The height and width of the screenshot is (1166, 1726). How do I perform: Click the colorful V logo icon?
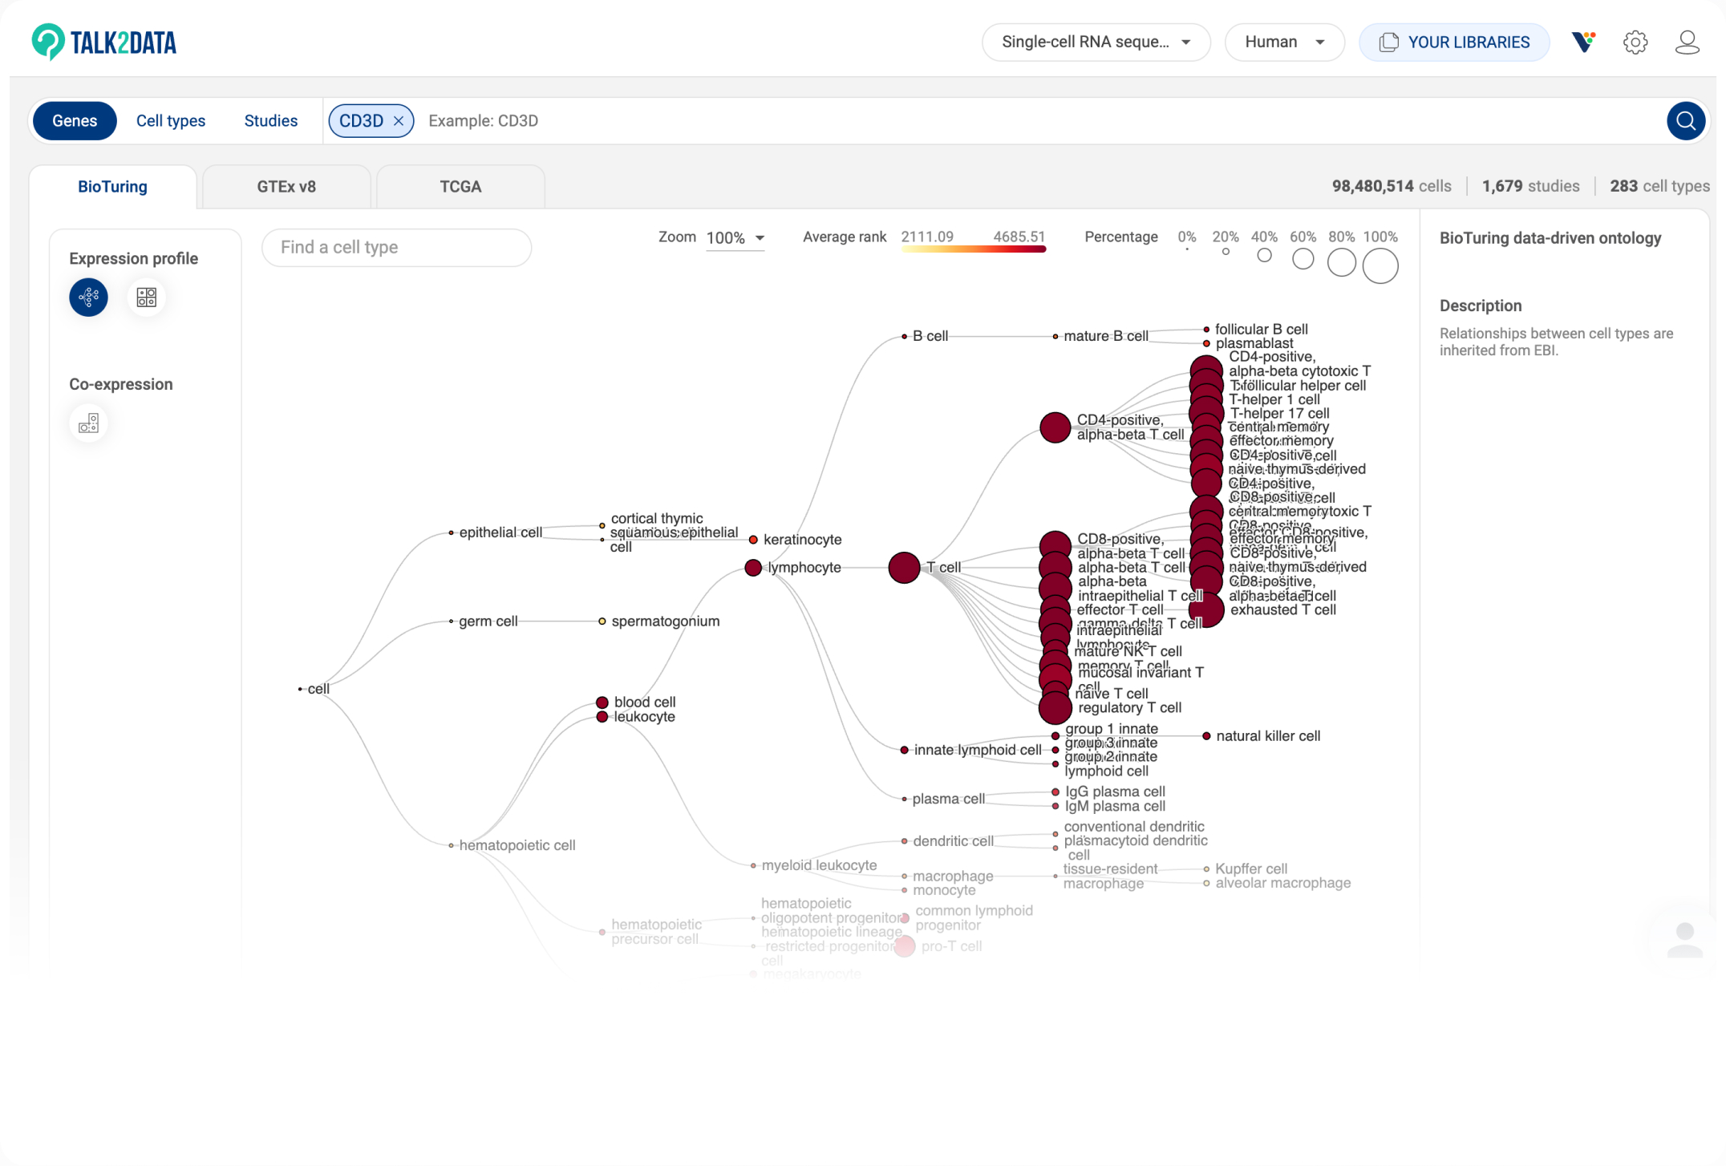pyautogui.click(x=1584, y=42)
